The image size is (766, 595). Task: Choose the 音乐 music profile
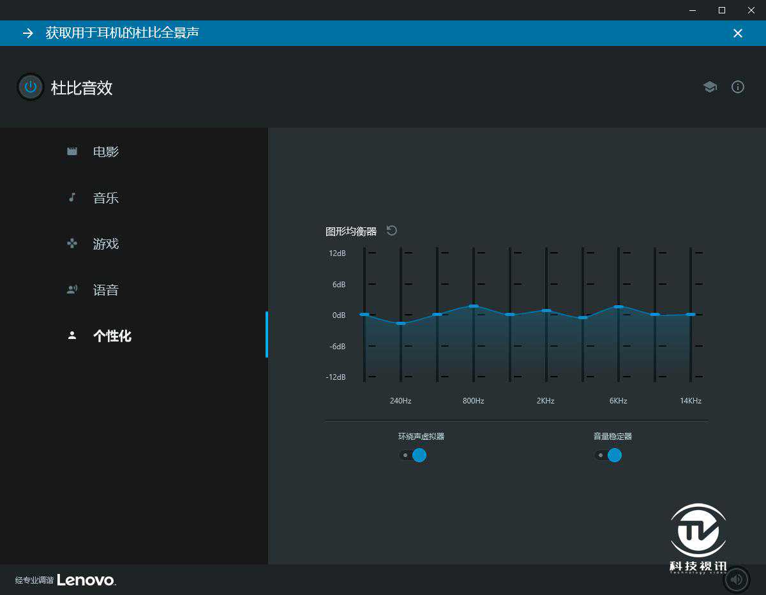click(x=106, y=198)
